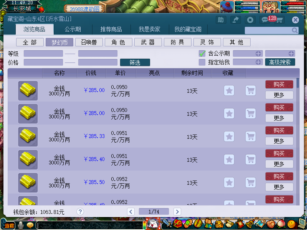The width and height of the screenshot is (307, 230).
Task: Go to previous page arrow
Action: coord(131,212)
